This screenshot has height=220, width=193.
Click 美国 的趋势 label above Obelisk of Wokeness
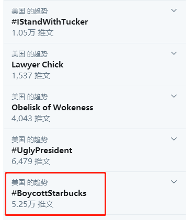pos(29,97)
